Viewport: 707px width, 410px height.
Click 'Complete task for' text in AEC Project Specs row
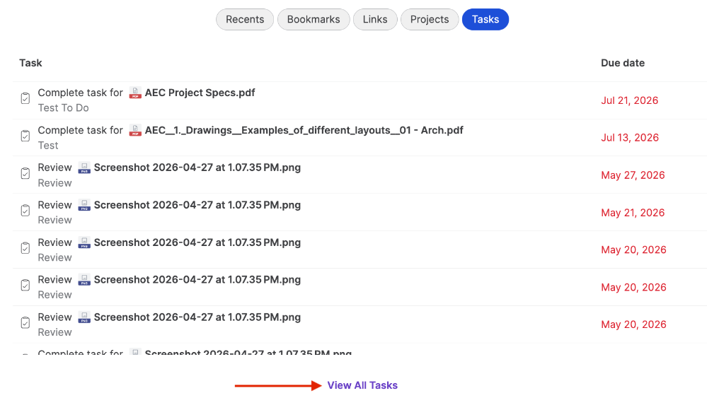80,93
